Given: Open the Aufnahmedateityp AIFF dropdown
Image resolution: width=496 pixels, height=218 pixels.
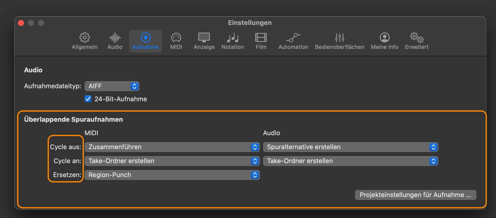Looking at the screenshot, I should pyautogui.click(x=112, y=86).
